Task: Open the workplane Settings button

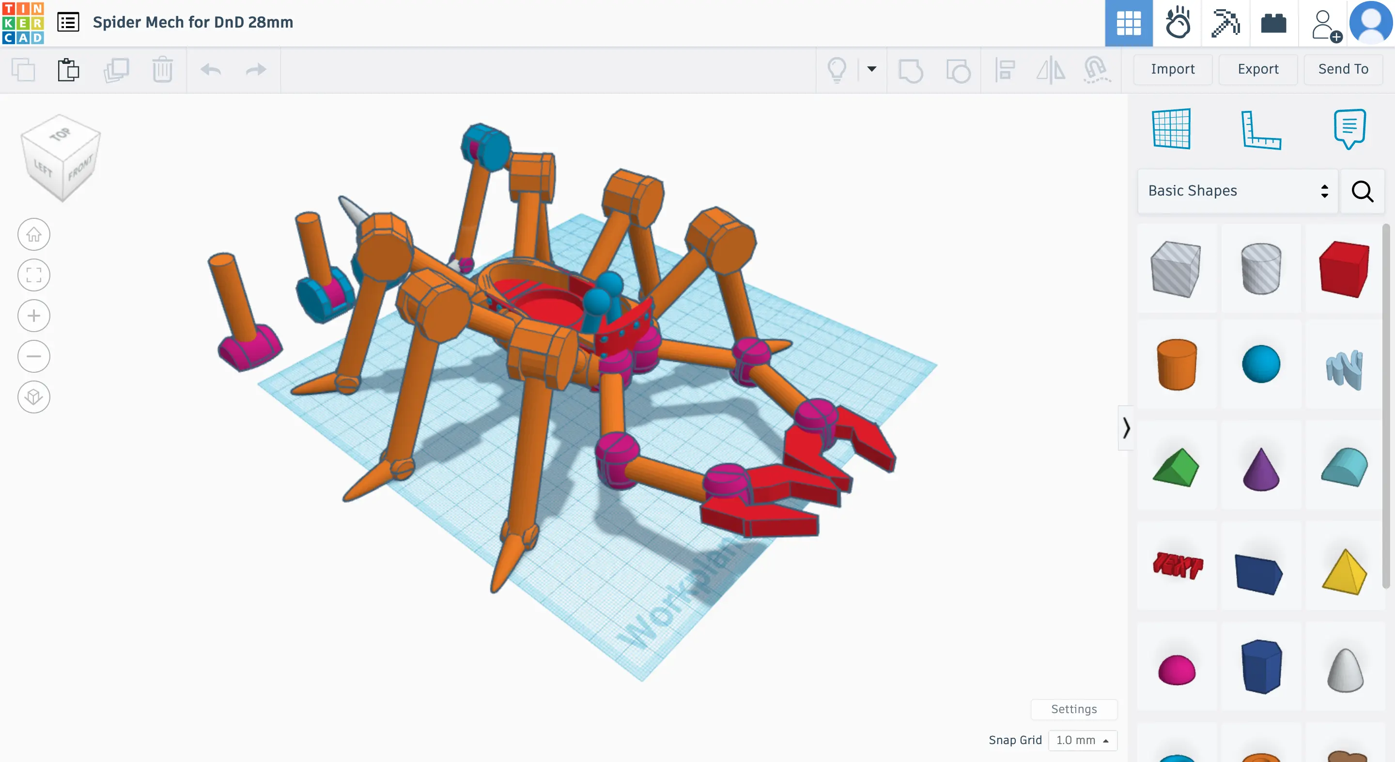Action: coord(1074,709)
